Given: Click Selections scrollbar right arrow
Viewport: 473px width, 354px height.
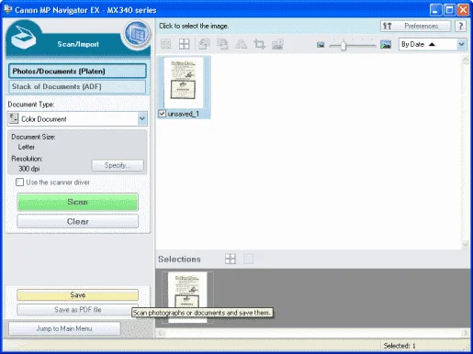Looking at the screenshot, I should (x=466, y=333).
